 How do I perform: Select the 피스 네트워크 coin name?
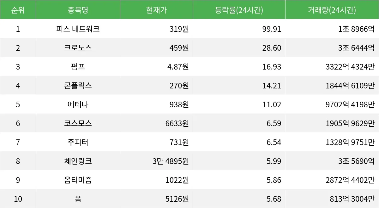78,29
